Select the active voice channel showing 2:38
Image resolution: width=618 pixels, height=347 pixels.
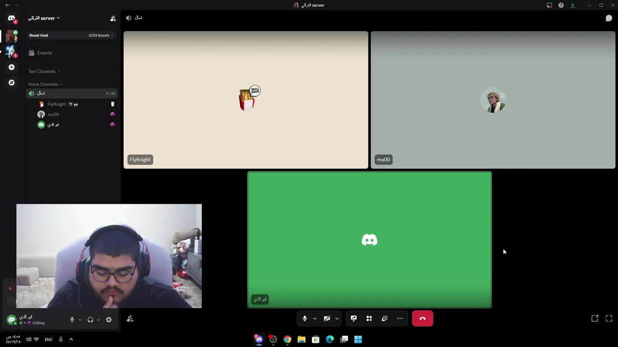(x=71, y=93)
